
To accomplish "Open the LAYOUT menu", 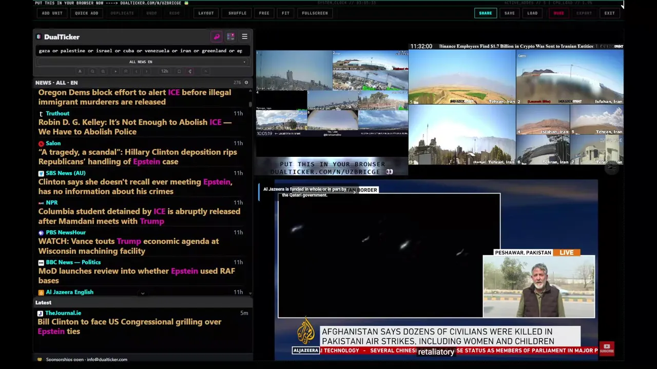I will click(206, 13).
